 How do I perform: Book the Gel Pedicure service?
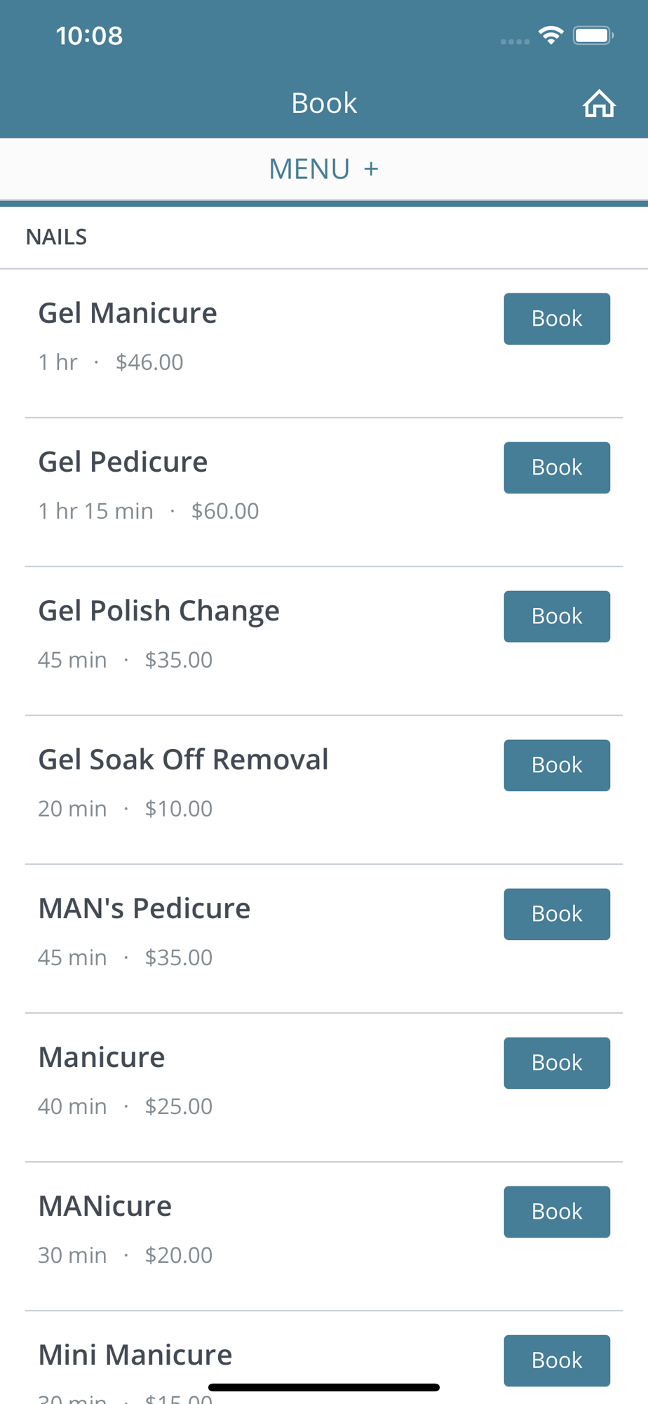556,468
